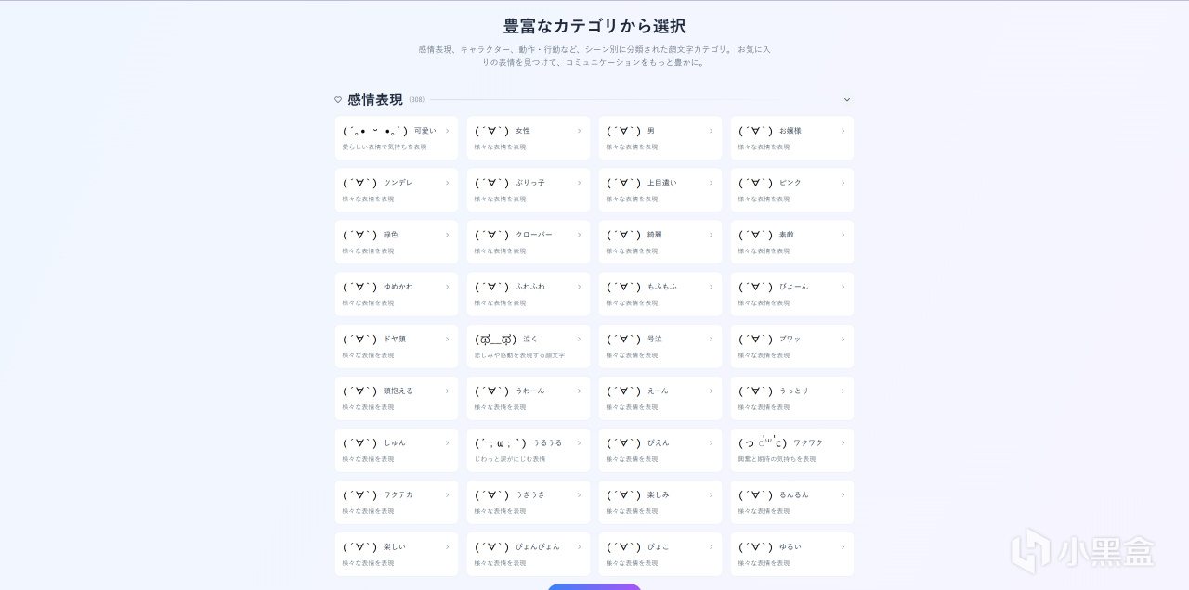
Task: Click the arrow icon on 可愛い card
Action: 447,131
